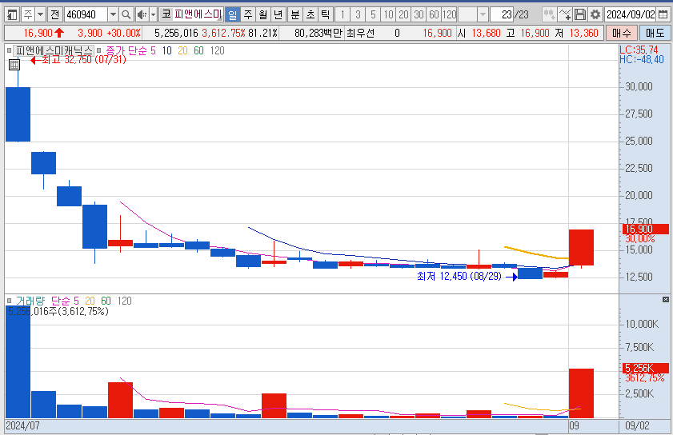Select the 20 interval button
The width and height of the screenshot is (673, 435).
(x=403, y=15)
